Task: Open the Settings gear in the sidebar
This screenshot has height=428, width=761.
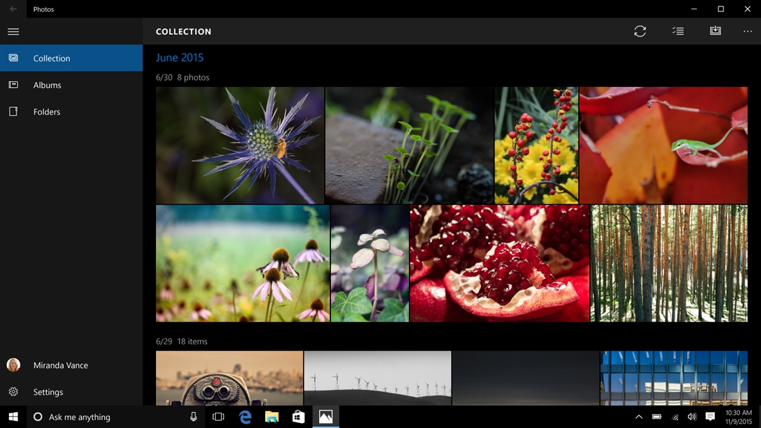Action: click(13, 392)
